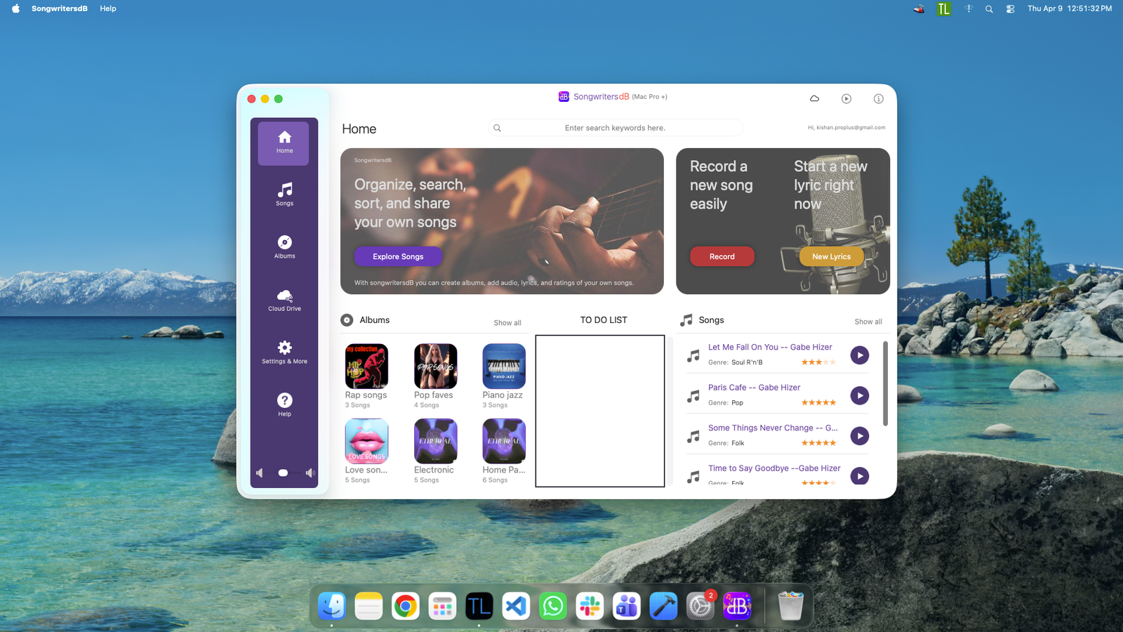Play Paris Cafe song

click(x=860, y=395)
